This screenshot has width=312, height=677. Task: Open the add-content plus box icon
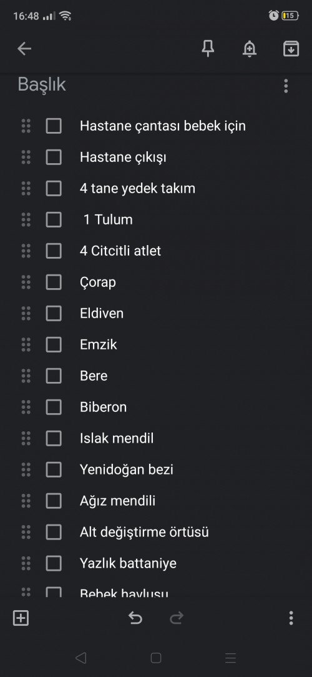point(21,618)
